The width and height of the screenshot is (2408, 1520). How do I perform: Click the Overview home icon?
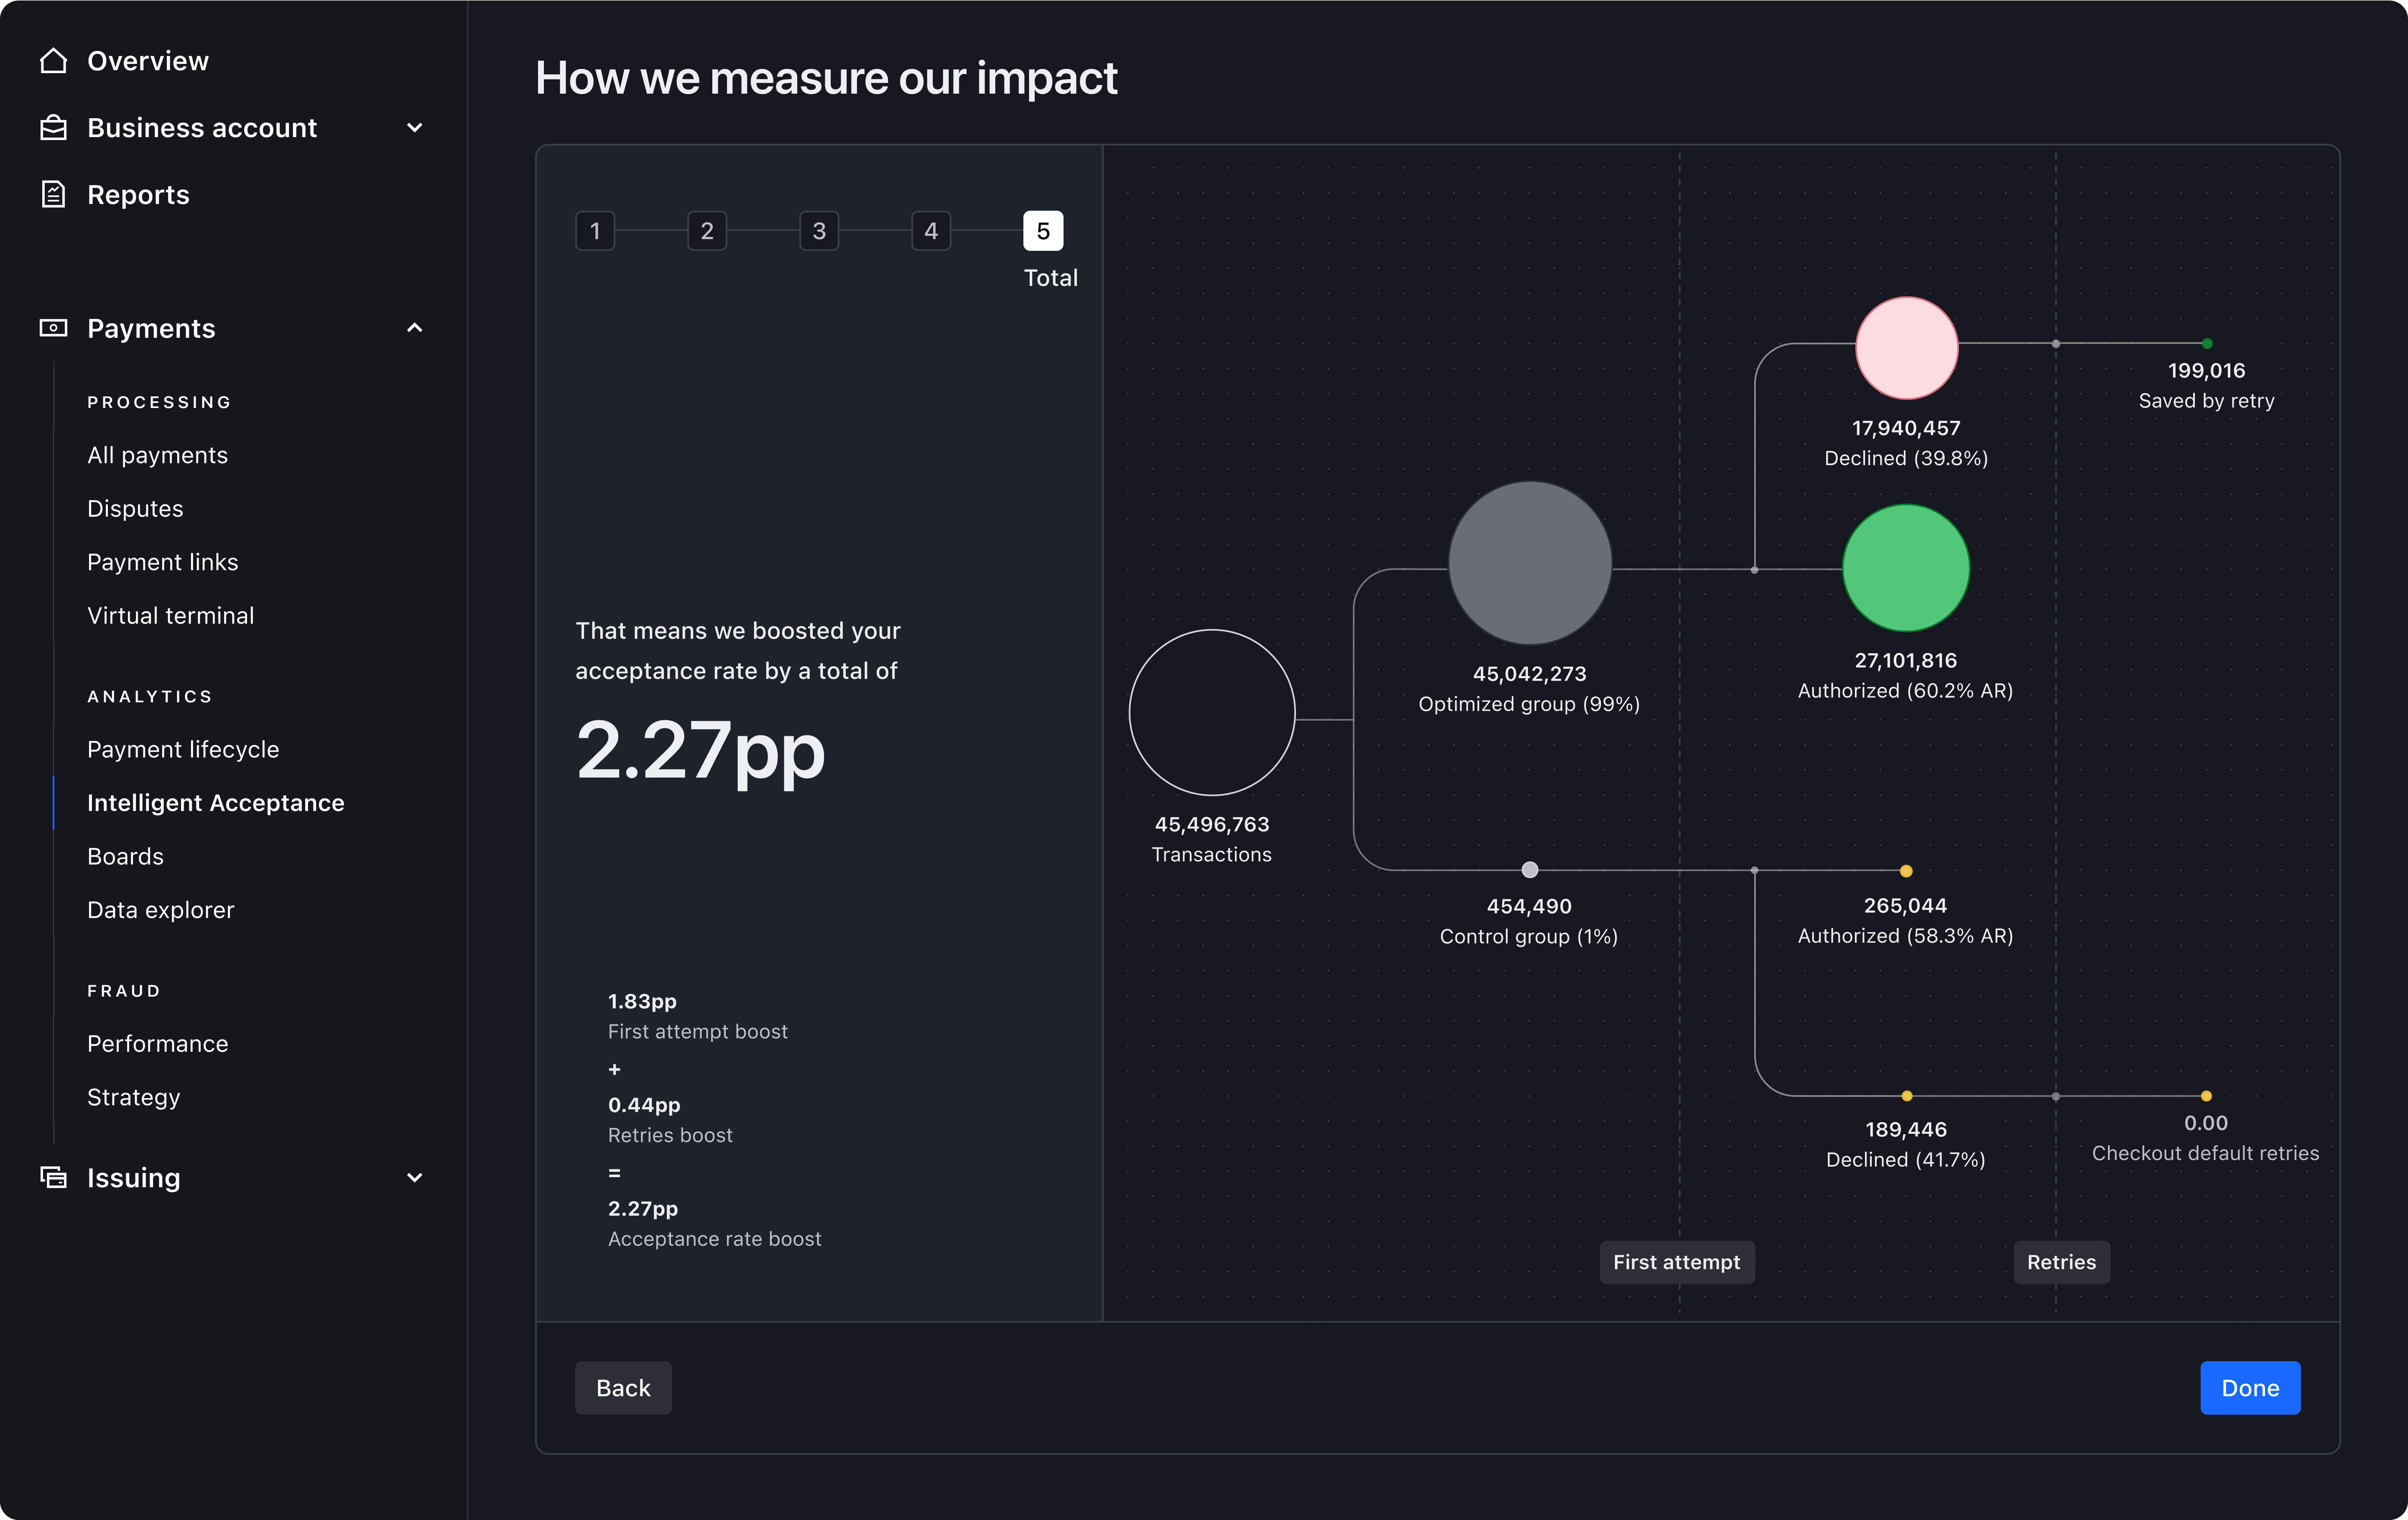[53, 61]
